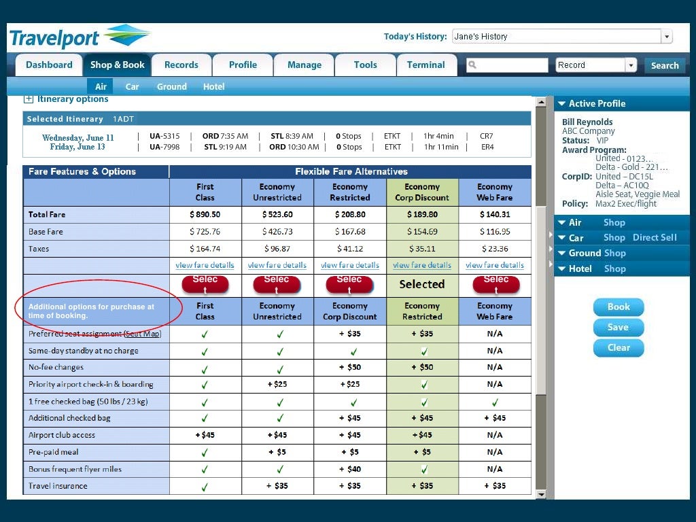Click Shop link next to Ground

[x=614, y=253]
